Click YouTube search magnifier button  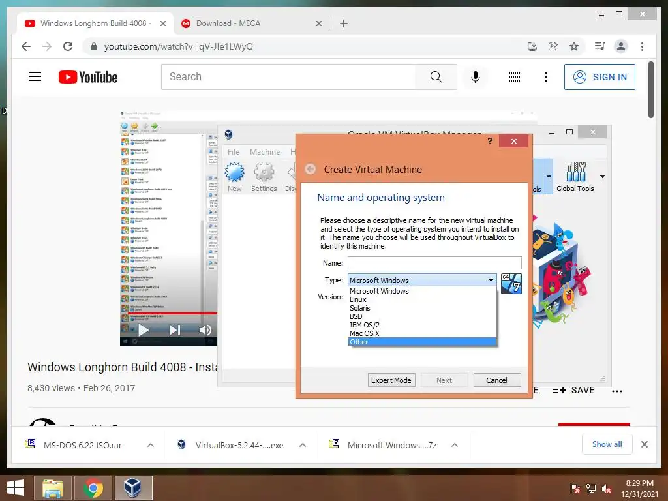click(436, 77)
